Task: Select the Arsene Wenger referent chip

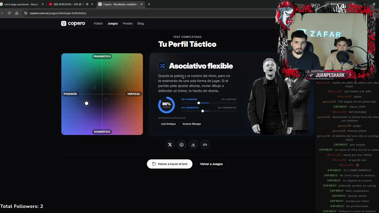Action: tap(192, 124)
